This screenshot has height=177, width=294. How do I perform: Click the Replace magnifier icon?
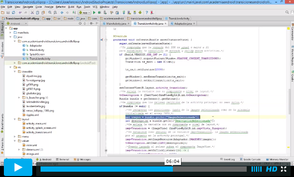pos(56,13)
